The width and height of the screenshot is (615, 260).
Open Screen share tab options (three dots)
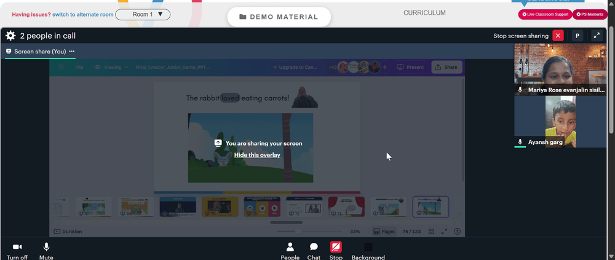pyautogui.click(x=72, y=52)
